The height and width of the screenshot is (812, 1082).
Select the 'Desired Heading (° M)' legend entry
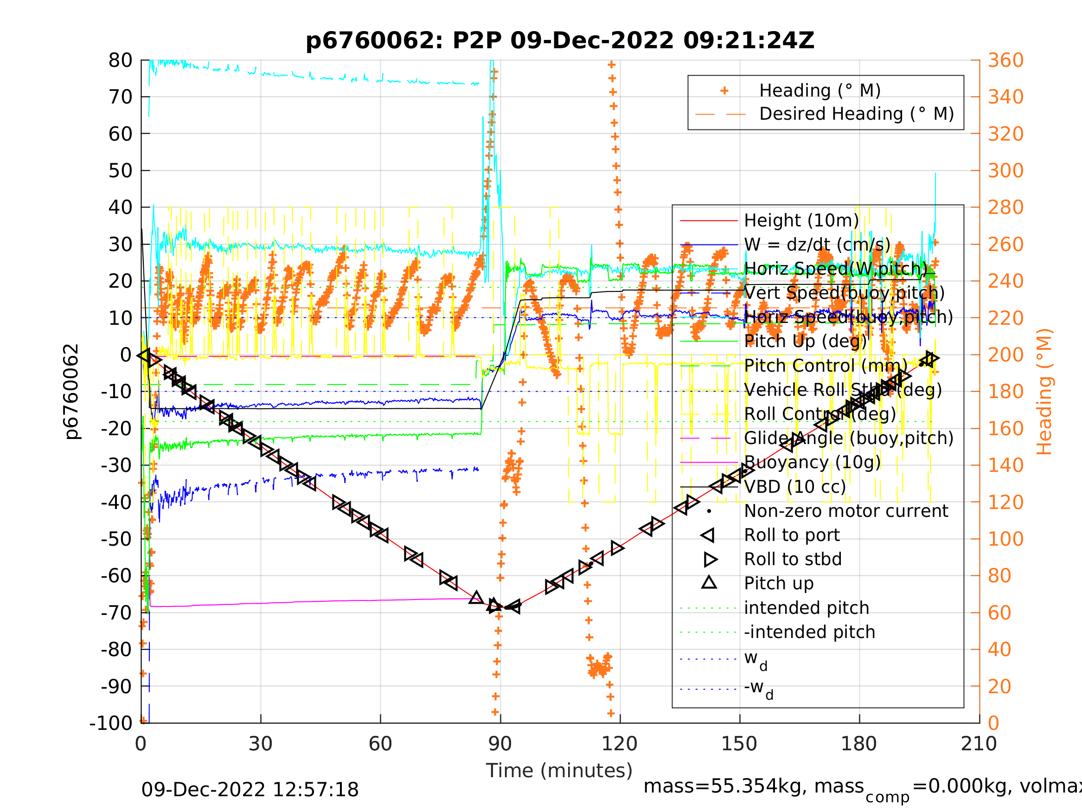point(857,114)
